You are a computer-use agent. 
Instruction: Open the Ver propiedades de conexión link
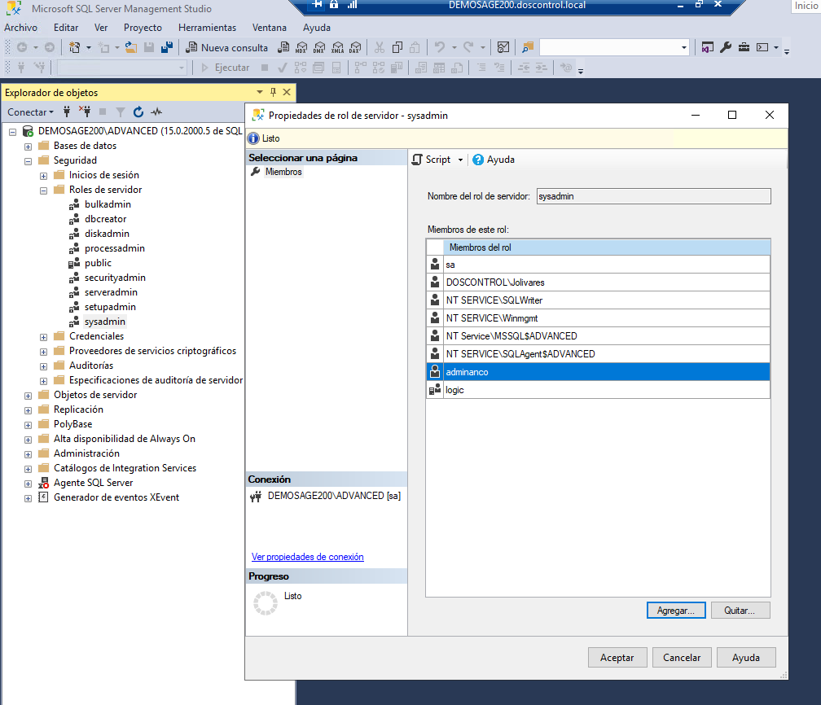click(307, 557)
